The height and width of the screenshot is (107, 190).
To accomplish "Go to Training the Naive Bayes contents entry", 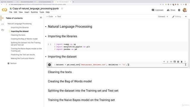I will 26,50.
